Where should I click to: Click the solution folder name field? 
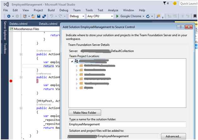pyautogui.click(x=127, y=124)
